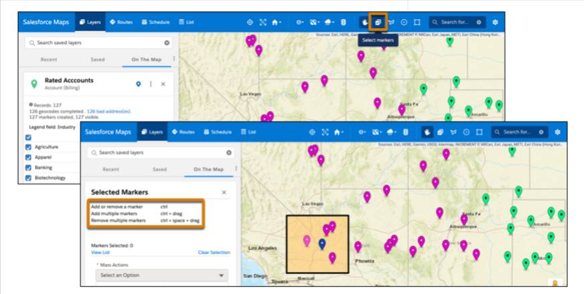Open Layers tab in back window

(x=90, y=22)
